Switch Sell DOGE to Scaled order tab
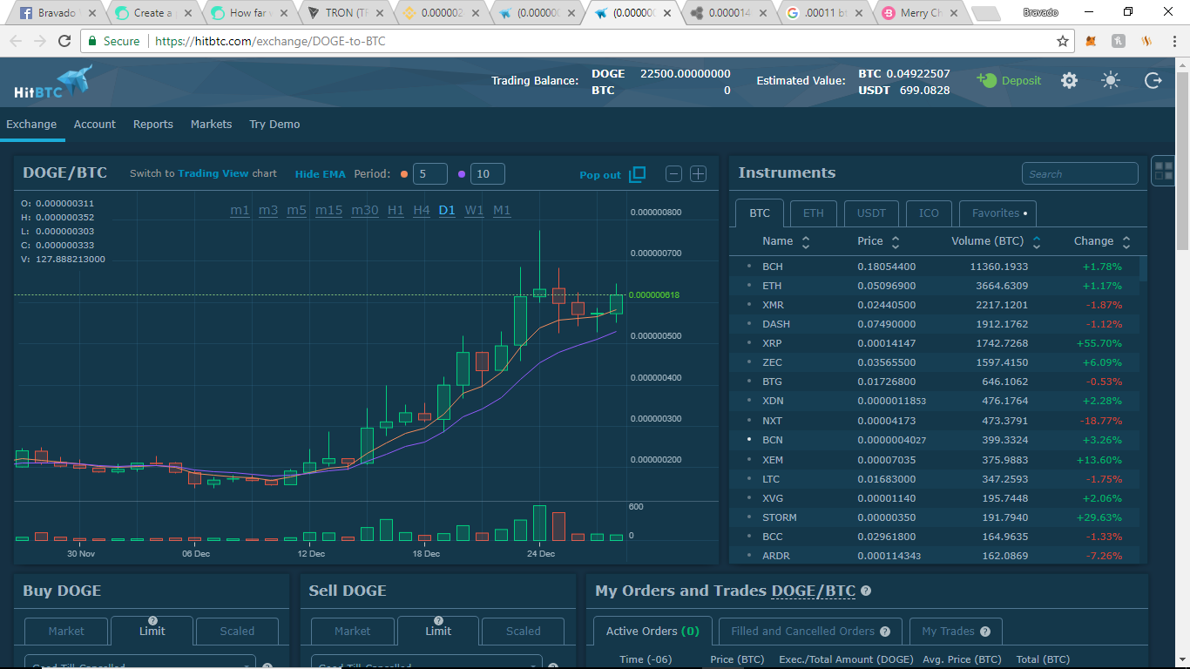The height and width of the screenshot is (669, 1190). (524, 631)
